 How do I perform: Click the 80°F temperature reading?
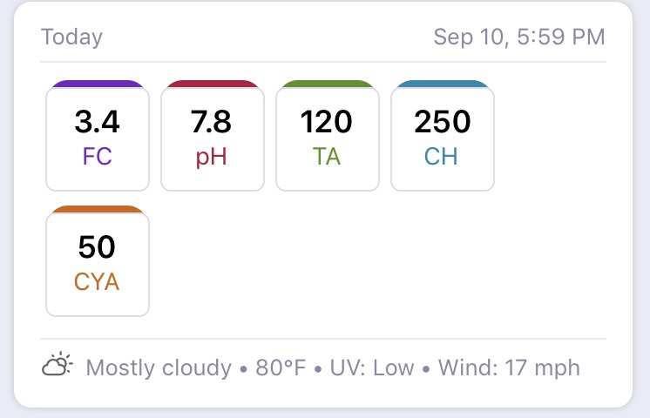tap(281, 367)
